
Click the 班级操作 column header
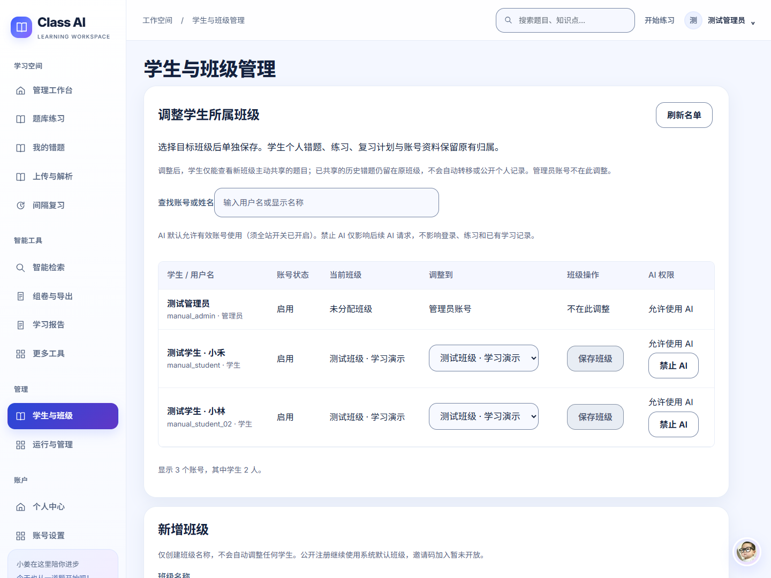pyautogui.click(x=583, y=275)
